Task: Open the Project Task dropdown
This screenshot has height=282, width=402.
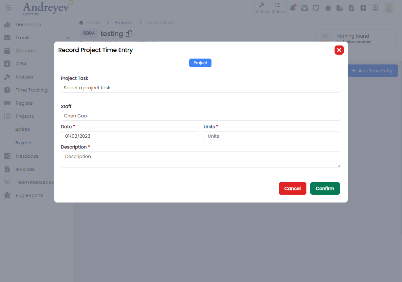Action: coord(201,88)
